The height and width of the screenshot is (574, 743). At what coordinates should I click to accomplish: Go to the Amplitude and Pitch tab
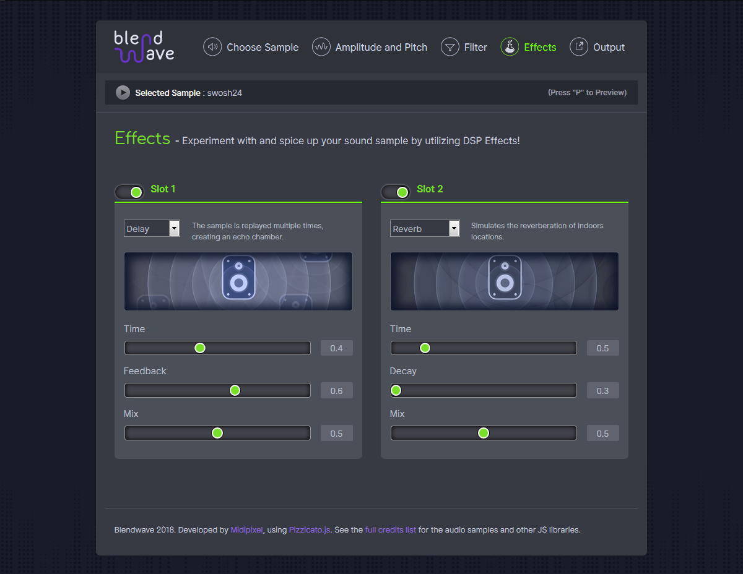coord(381,47)
